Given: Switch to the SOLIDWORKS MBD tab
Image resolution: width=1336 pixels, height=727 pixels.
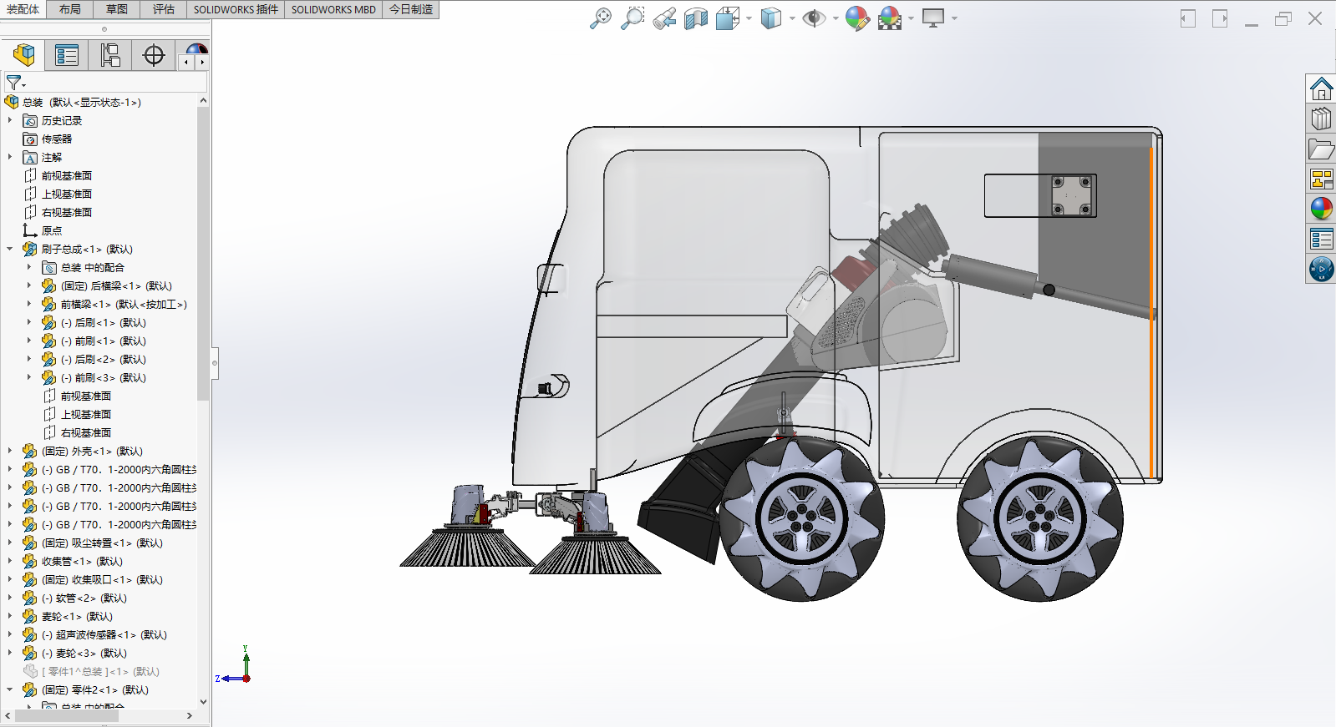Looking at the screenshot, I should 333,9.
